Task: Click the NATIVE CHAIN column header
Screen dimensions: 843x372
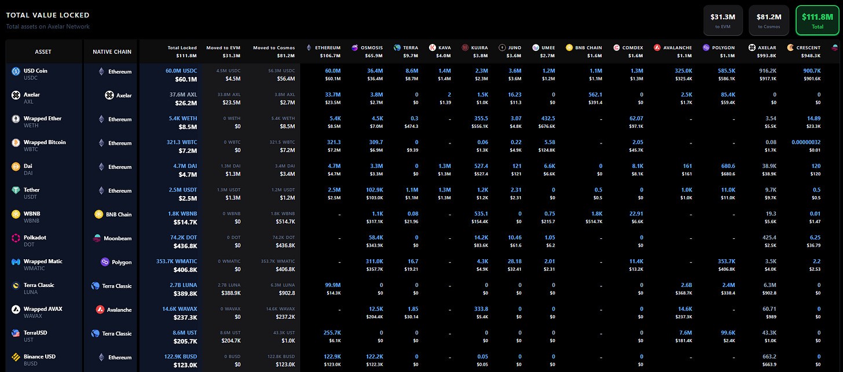Action: pos(112,51)
